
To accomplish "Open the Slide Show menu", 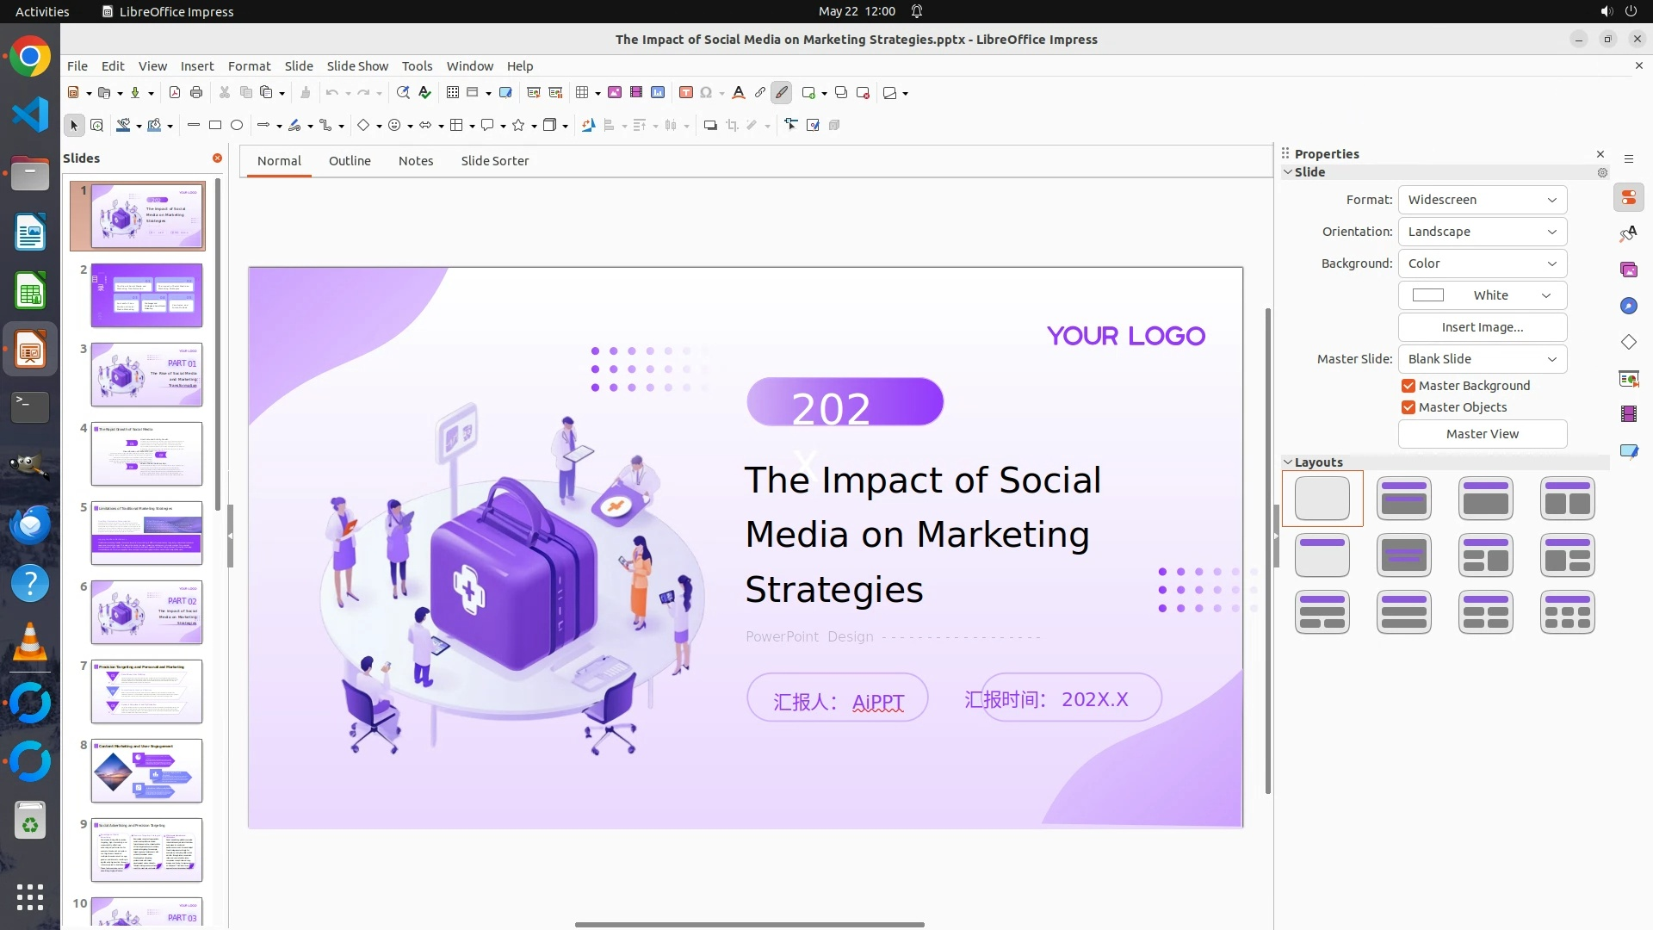I will (357, 66).
